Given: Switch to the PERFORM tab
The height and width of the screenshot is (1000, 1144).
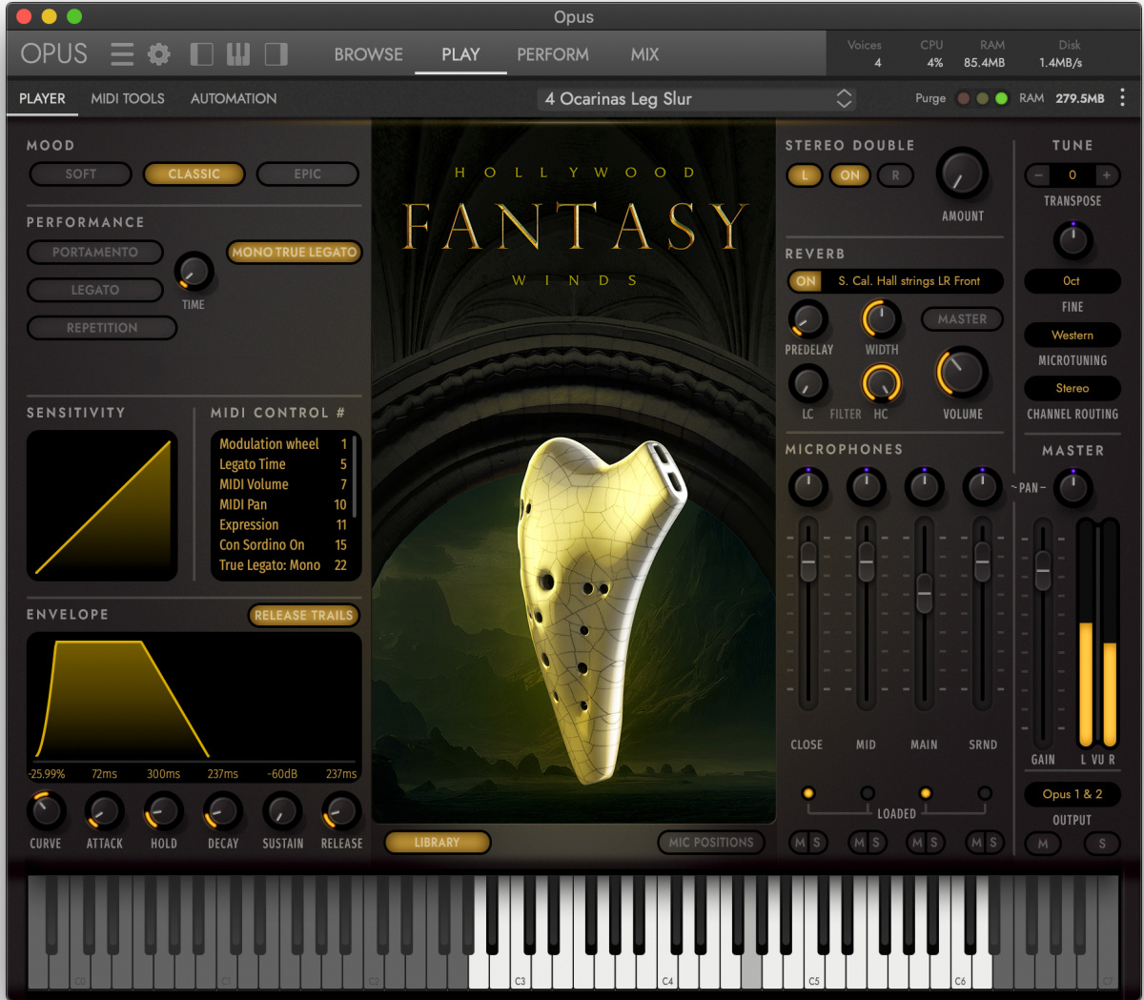Looking at the screenshot, I should (x=552, y=54).
